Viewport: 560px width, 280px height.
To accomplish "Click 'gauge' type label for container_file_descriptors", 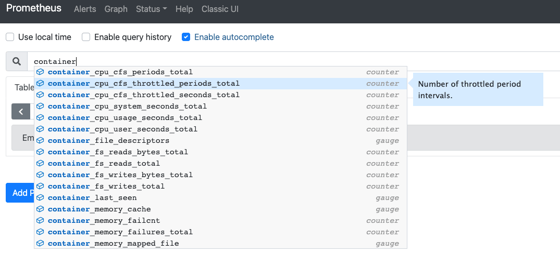I will (387, 141).
